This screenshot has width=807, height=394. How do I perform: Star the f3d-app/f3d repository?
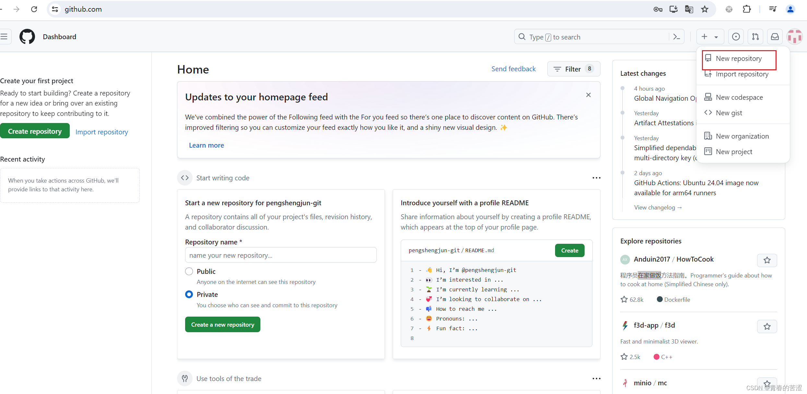[x=767, y=326]
